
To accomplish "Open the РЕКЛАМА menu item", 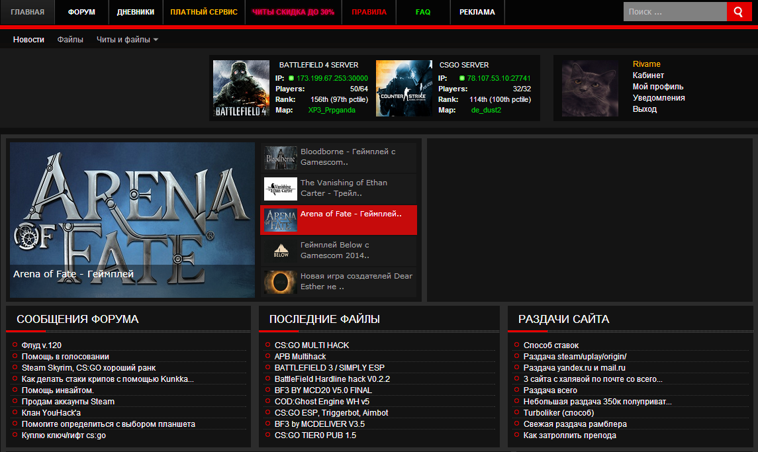I will click(477, 12).
